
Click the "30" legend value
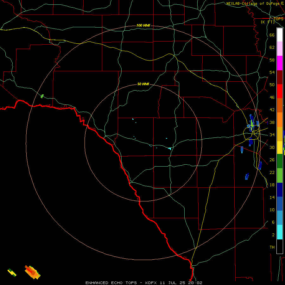pyautogui.click(x=272, y=147)
